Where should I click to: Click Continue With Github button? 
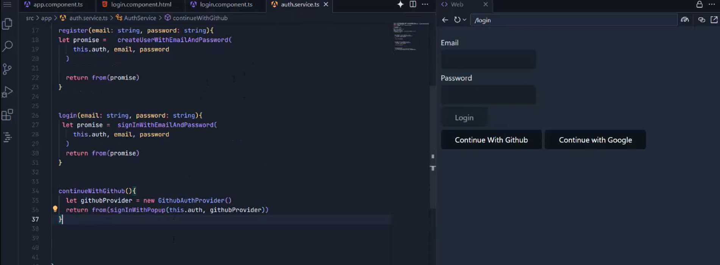pyautogui.click(x=491, y=140)
